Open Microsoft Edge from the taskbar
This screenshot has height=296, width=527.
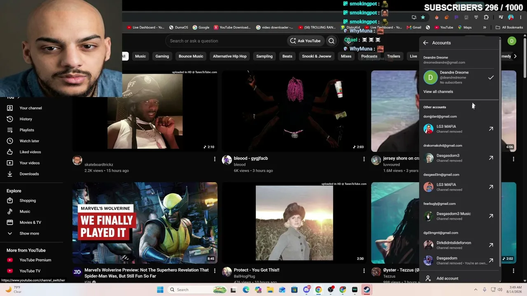(x=246, y=290)
